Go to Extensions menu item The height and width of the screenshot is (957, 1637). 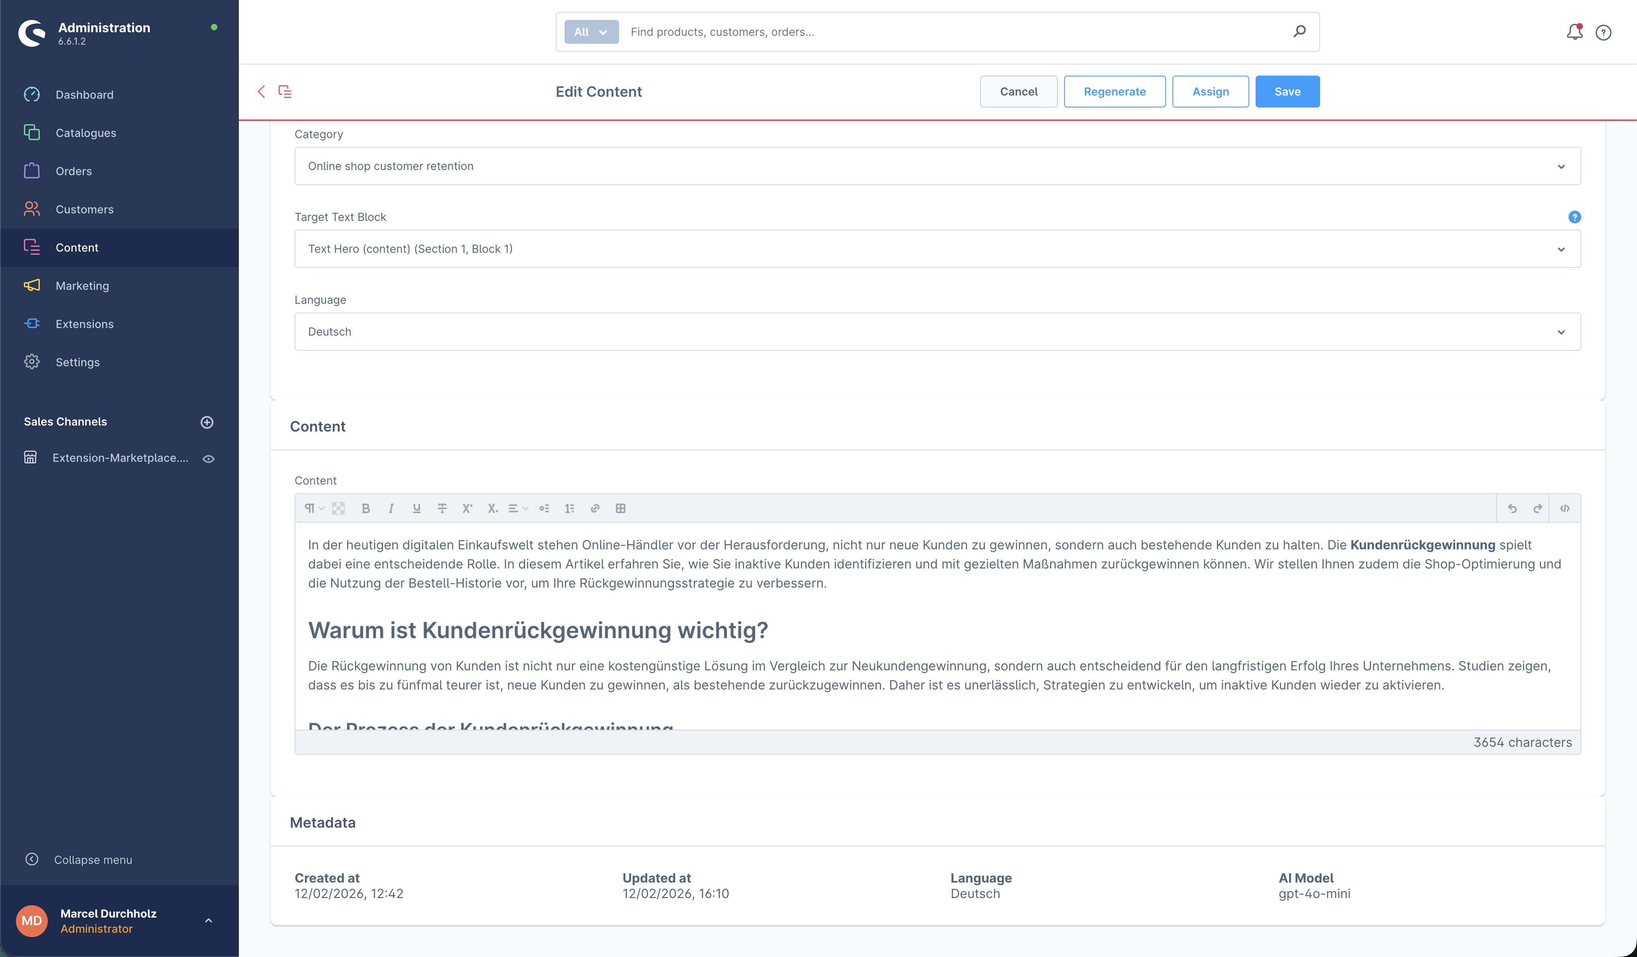(84, 324)
